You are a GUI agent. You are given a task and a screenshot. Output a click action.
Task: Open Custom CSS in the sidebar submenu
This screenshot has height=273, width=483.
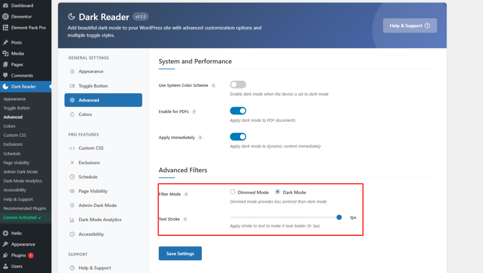point(15,135)
